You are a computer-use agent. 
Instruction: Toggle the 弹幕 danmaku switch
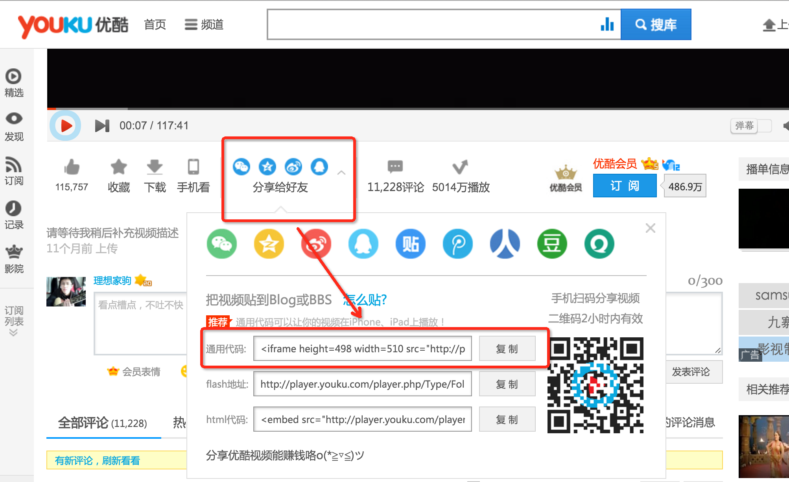[751, 126]
